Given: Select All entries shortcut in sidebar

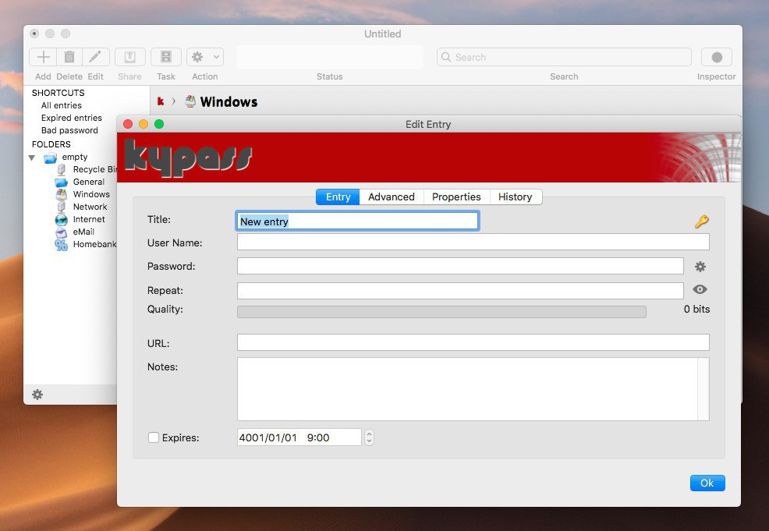Looking at the screenshot, I should coord(61,105).
